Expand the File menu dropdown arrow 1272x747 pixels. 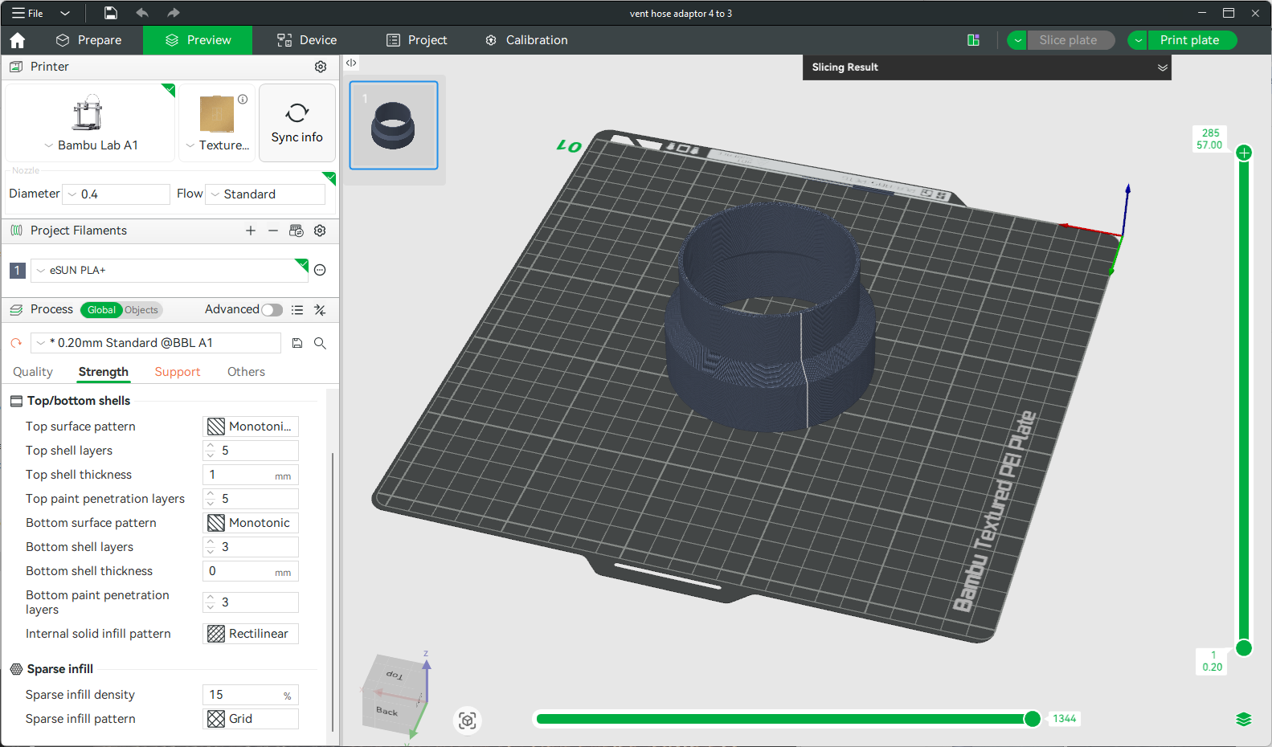(65, 13)
